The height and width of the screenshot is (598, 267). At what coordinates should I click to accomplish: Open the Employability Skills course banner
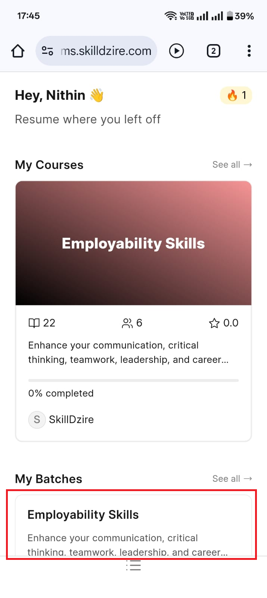[x=133, y=243]
